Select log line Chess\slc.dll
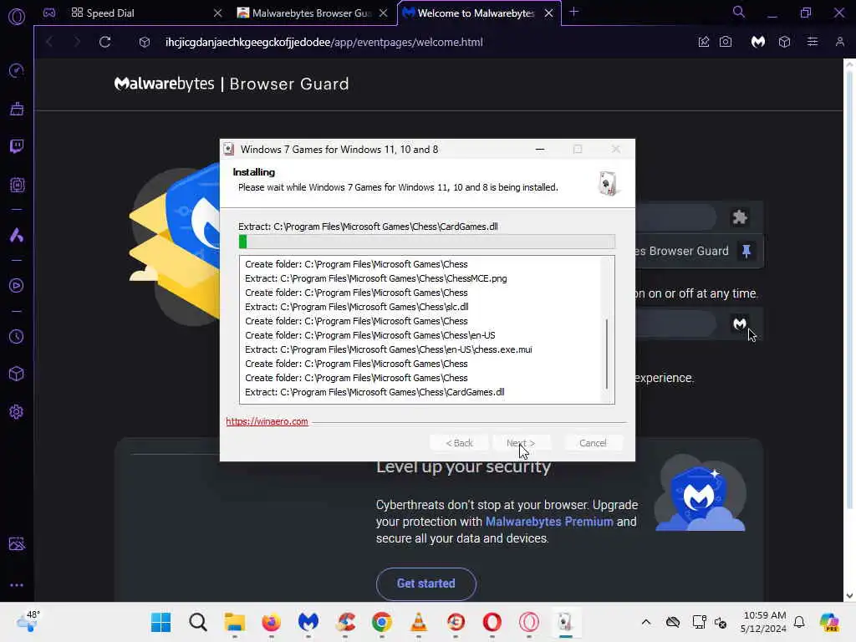The image size is (856, 642). pyautogui.click(x=356, y=307)
